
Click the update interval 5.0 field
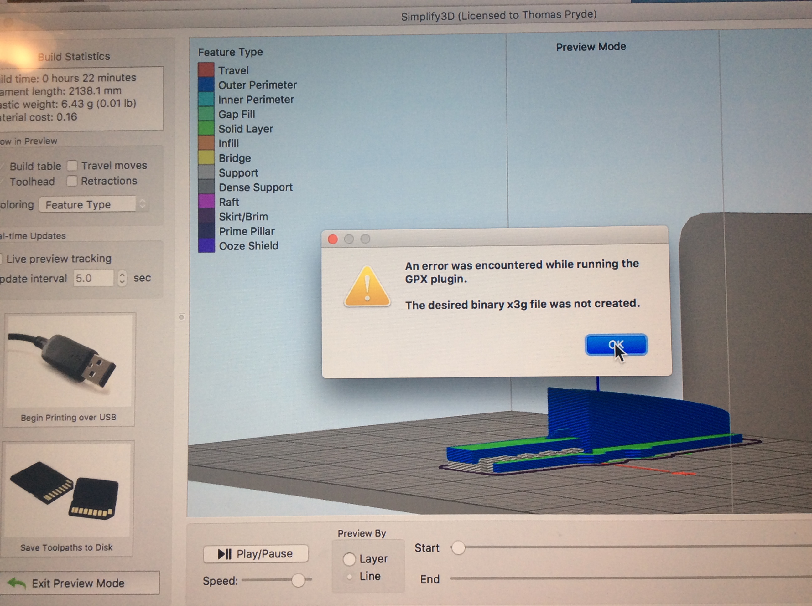(x=94, y=278)
